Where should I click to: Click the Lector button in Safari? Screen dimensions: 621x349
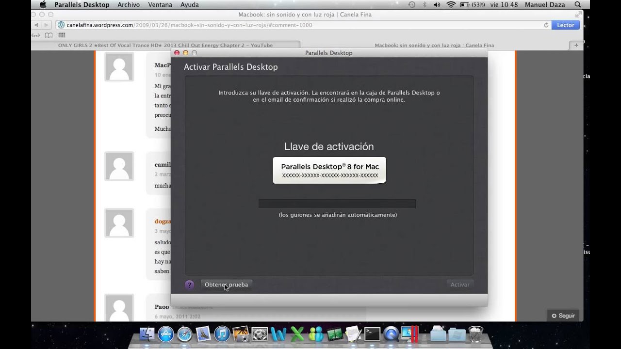565,25
